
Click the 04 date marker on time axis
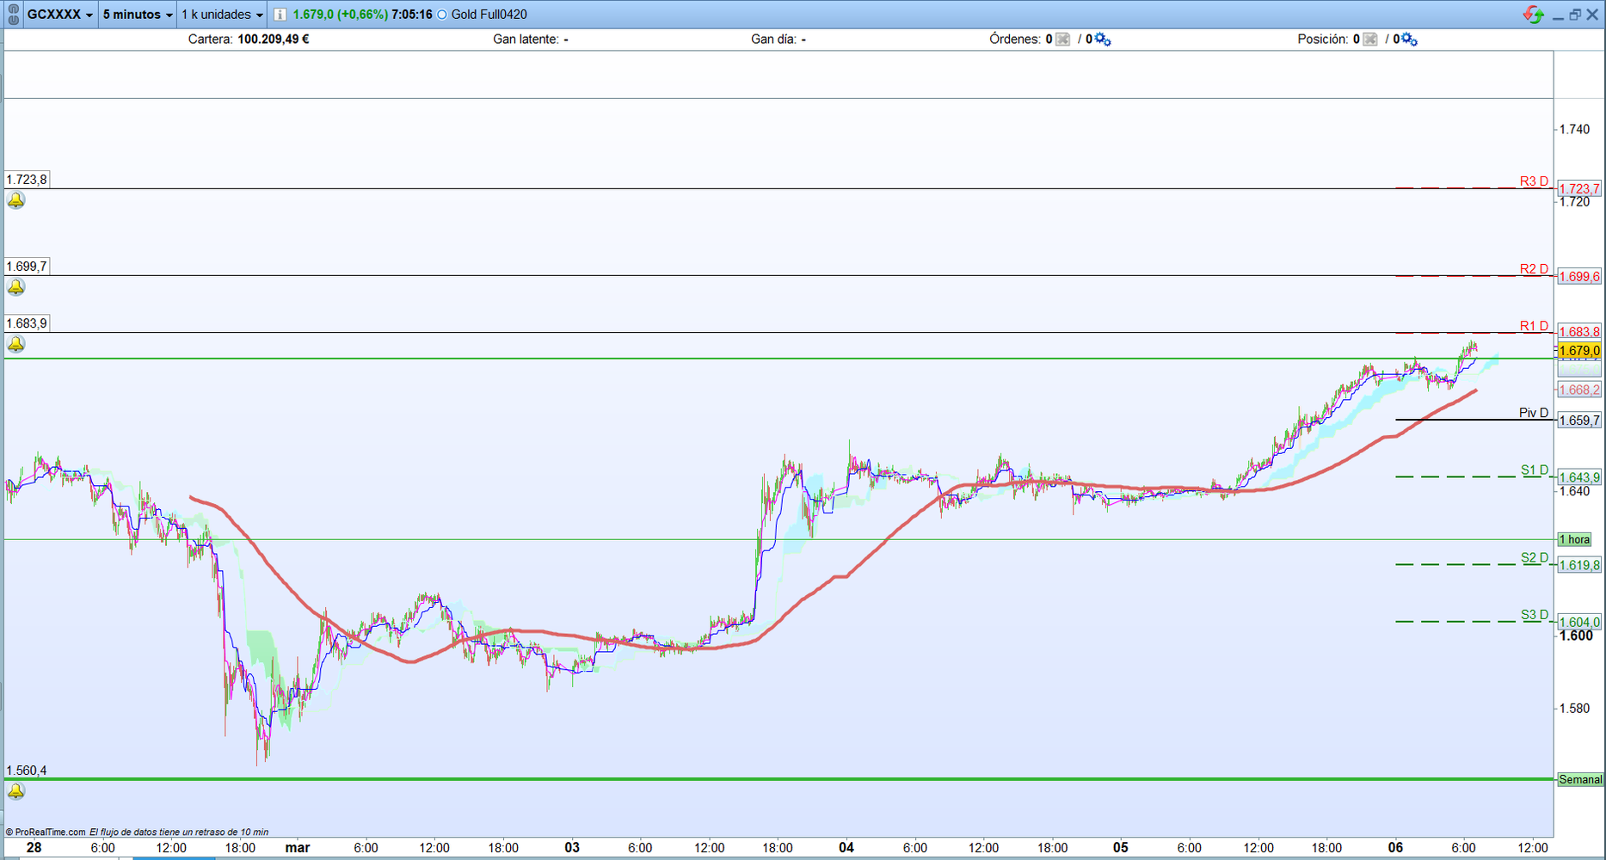846,848
